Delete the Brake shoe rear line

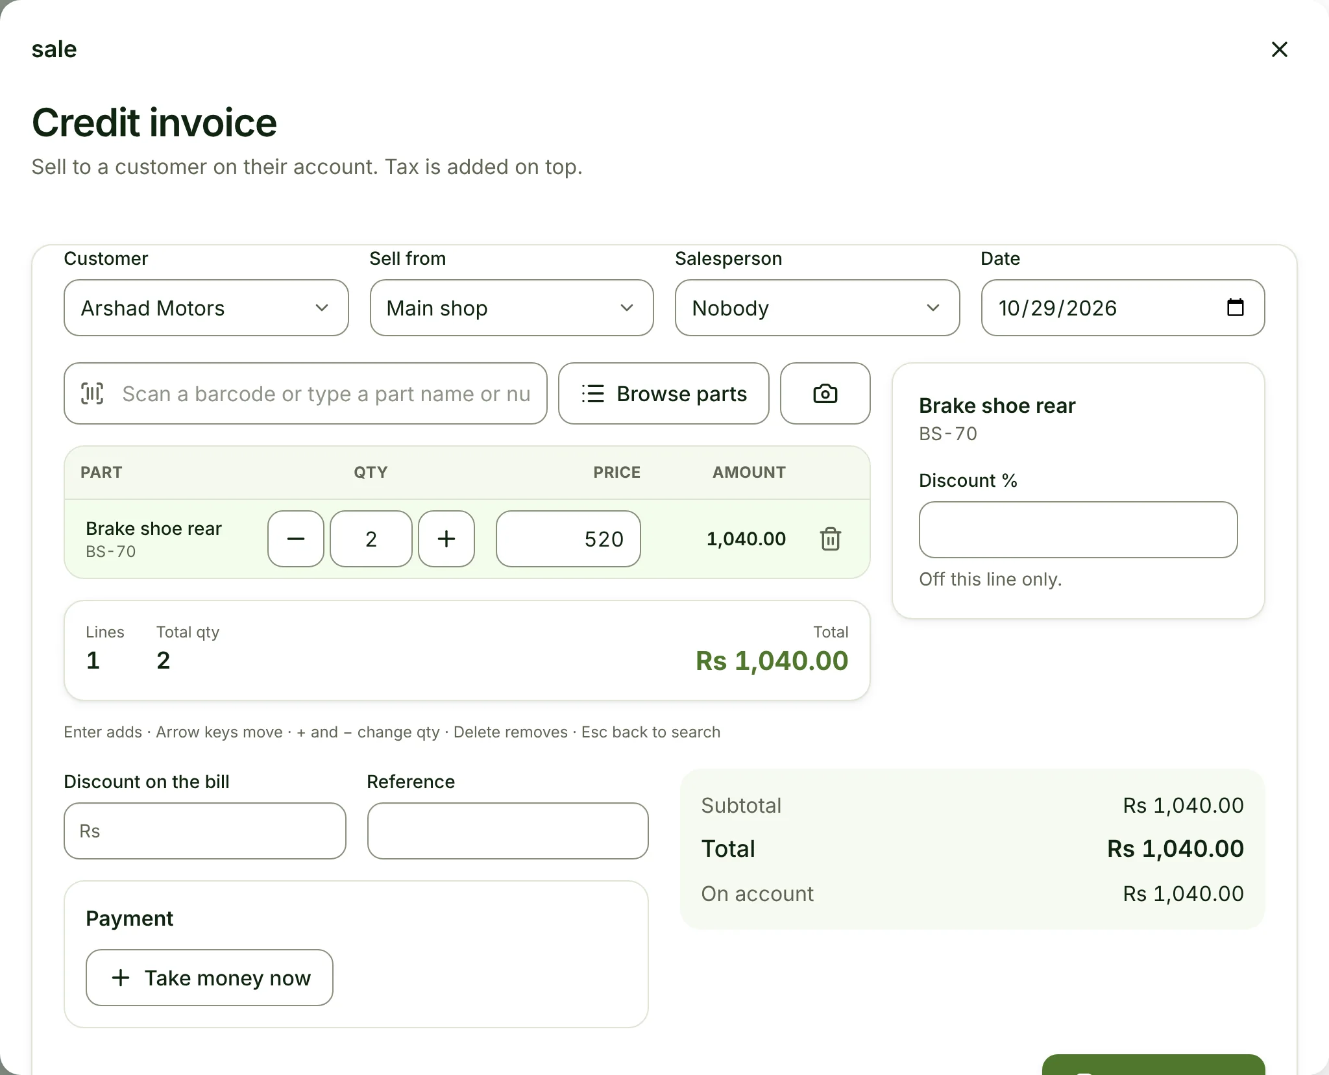[830, 539]
